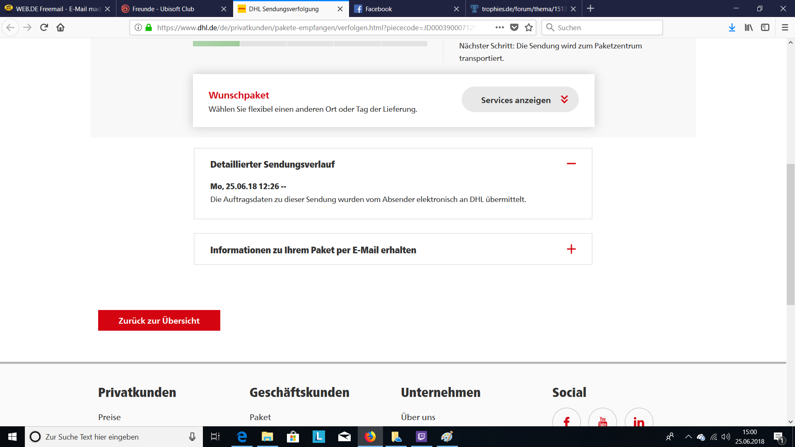The height and width of the screenshot is (447, 795).
Task: Open Twitch app in the taskbar
Action: [x=421, y=437]
